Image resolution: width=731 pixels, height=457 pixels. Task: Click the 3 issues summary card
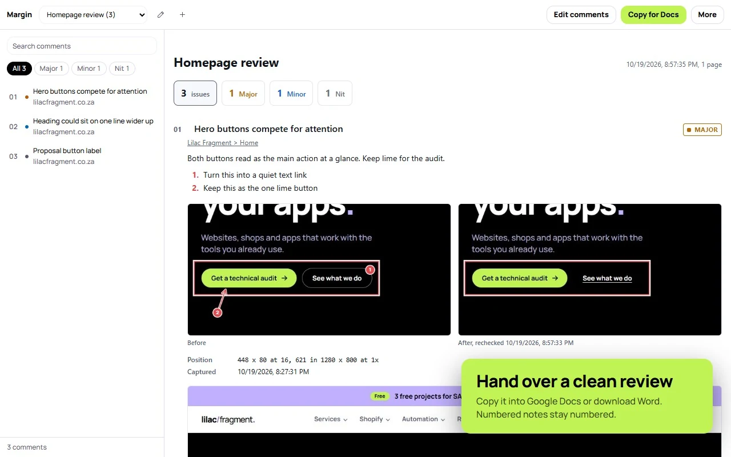pos(195,93)
